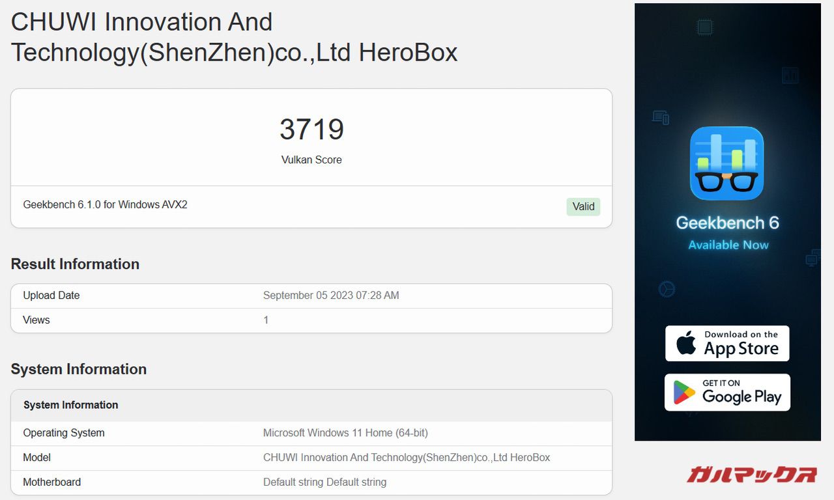Click the 'Geekbench 6' title in the ad
834x500 pixels.
point(727,223)
